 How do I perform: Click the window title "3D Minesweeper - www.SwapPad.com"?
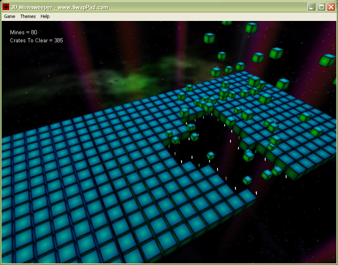60,8
